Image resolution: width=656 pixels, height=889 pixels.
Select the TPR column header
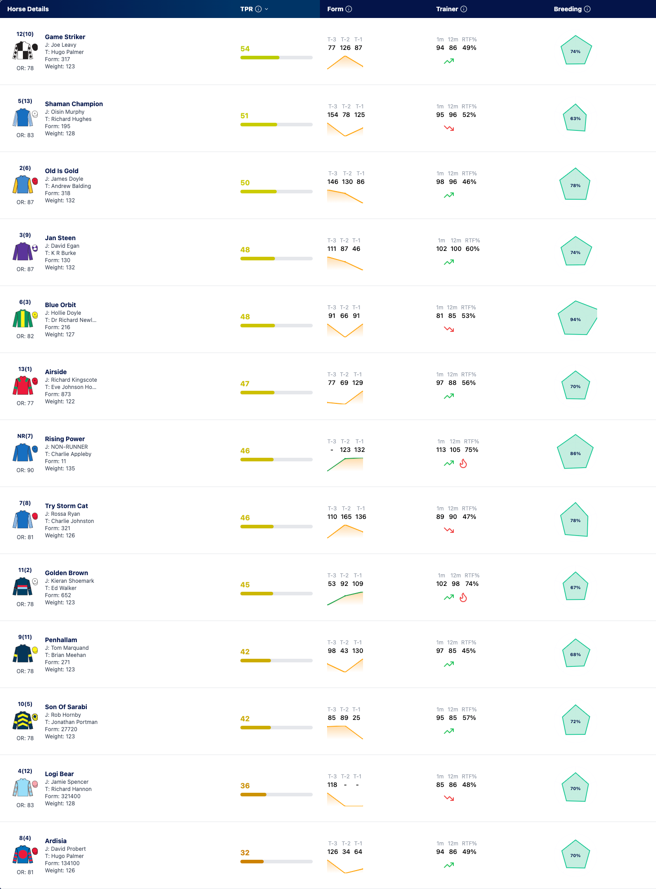pyautogui.click(x=246, y=9)
